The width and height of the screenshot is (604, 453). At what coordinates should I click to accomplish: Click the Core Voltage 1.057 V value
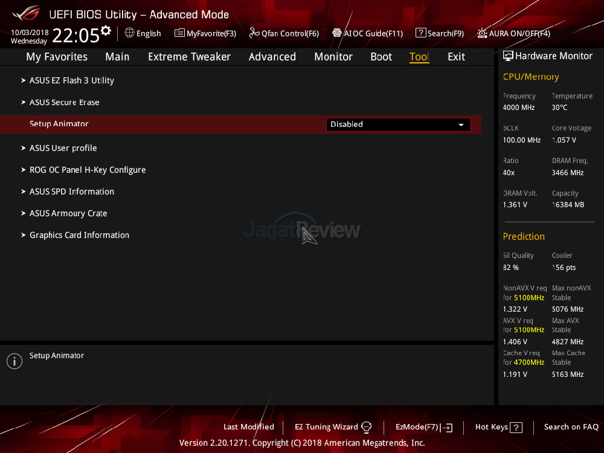coord(564,140)
